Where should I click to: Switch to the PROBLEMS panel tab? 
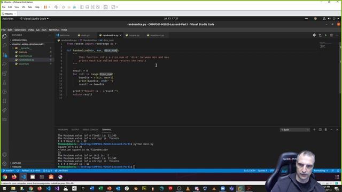63,130
